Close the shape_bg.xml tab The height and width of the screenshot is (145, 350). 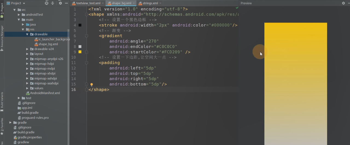[134, 3]
